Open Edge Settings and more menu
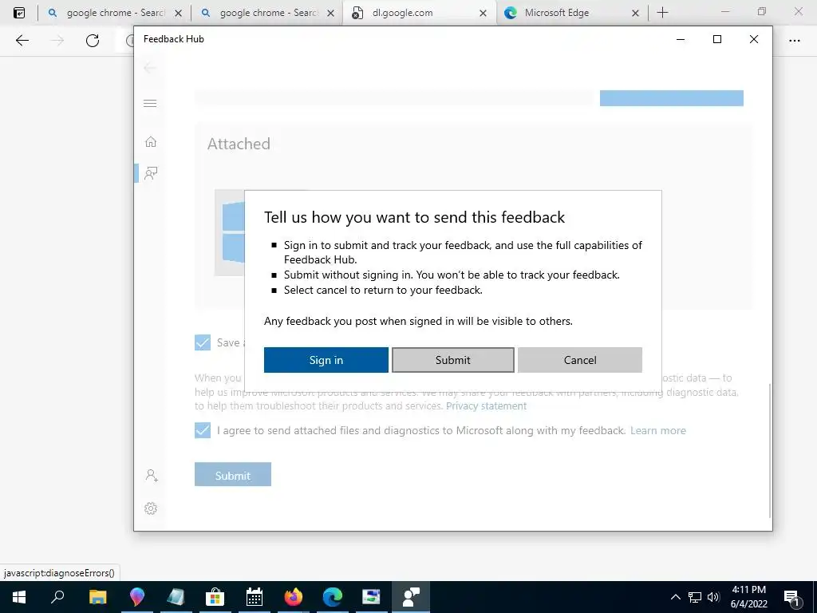 tap(795, 40)
